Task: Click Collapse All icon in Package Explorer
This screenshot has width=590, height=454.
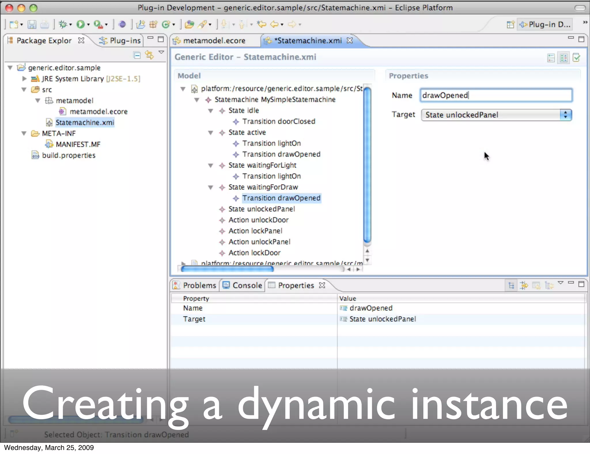Action: (137, 55)
